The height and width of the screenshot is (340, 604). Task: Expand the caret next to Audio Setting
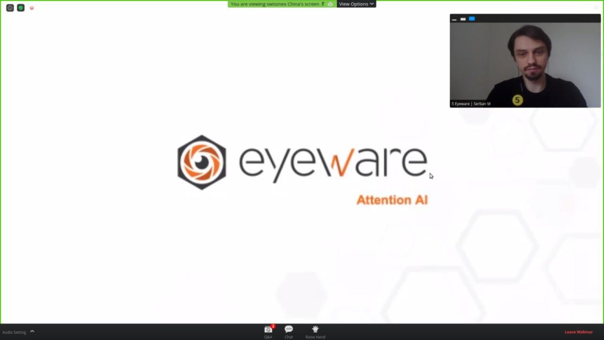pos(32,331)
